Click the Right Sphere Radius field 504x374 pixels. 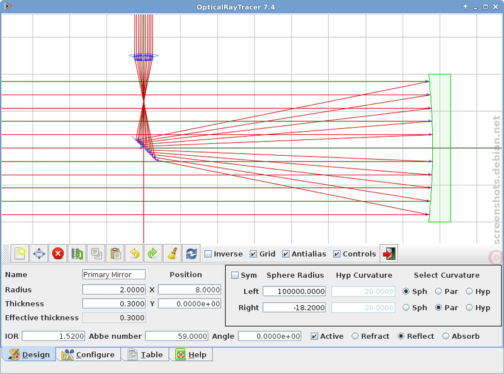294,308
